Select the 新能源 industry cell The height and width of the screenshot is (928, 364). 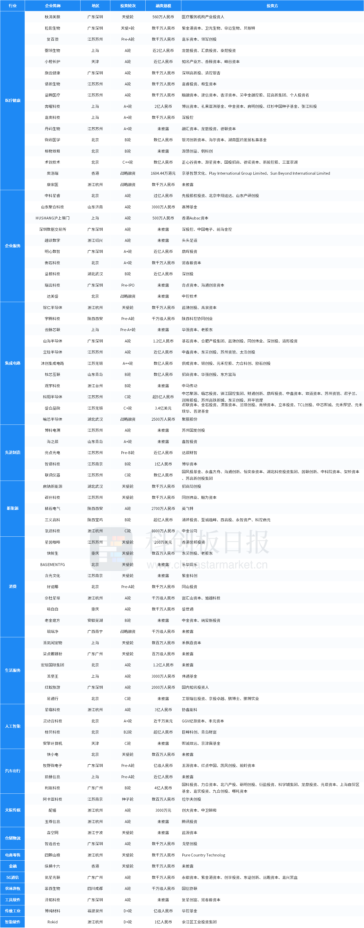13,508
